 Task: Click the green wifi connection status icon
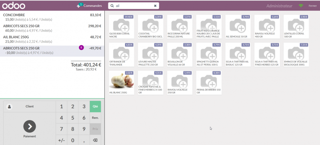[301, 6]
